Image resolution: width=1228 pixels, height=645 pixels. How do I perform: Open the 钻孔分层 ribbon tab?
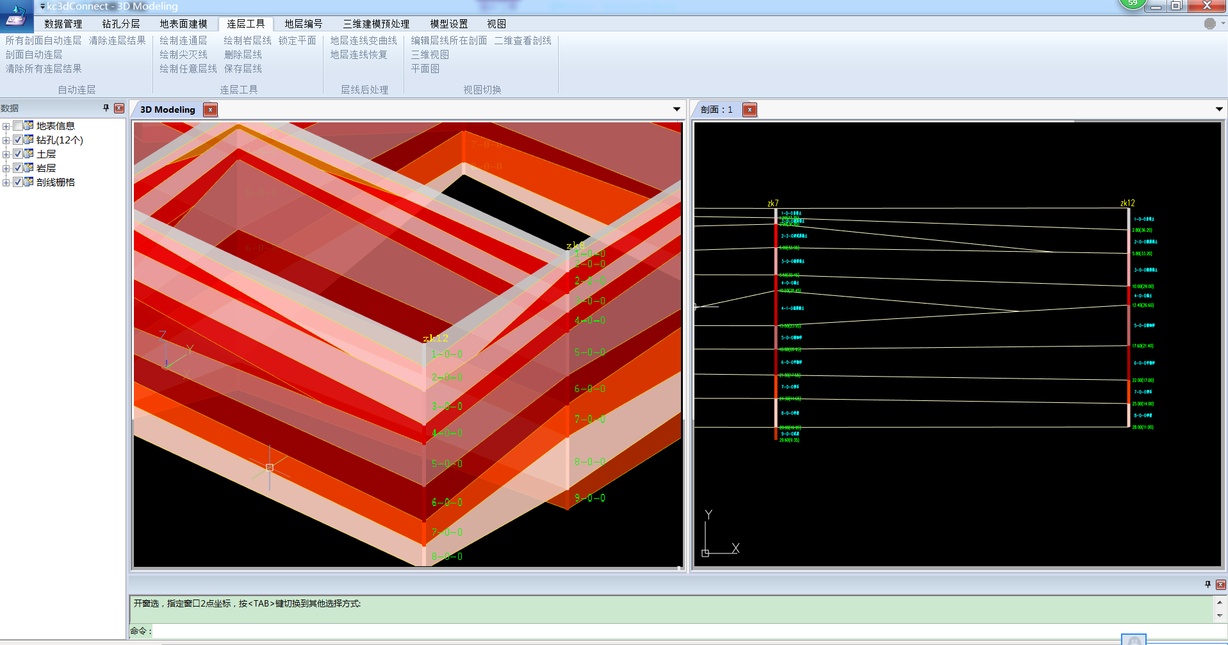point(121,24)
